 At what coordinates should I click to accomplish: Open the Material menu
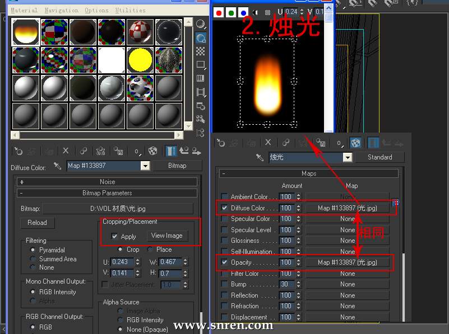[x=24, y=10]
